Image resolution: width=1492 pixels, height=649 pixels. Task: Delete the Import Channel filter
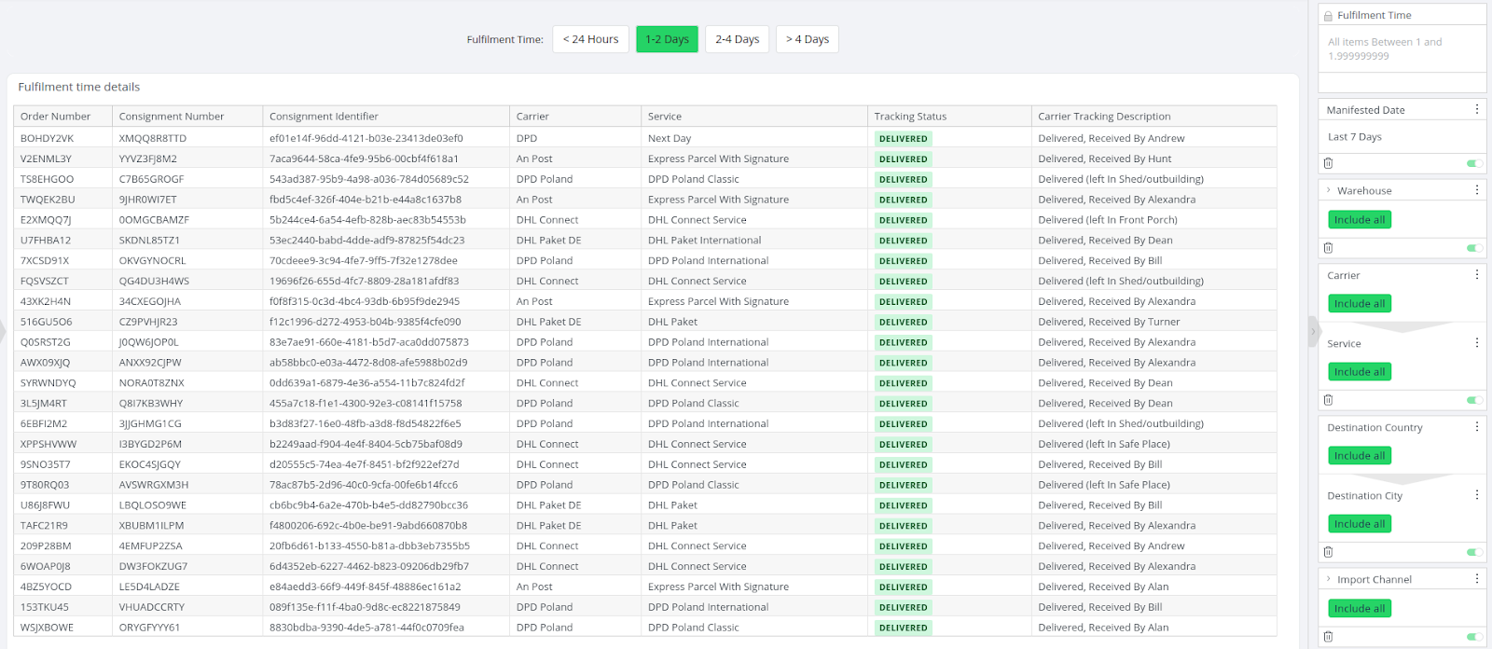1328,637
